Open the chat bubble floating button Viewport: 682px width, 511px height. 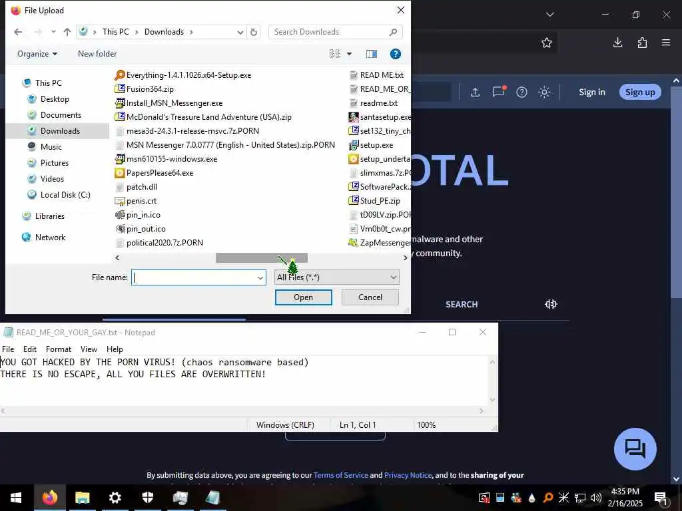(635, 449)
